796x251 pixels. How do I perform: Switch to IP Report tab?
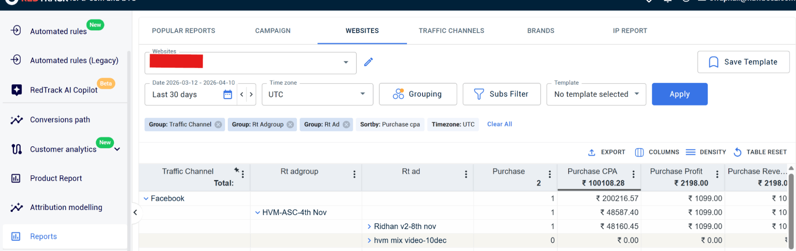(x=630, y=31)
